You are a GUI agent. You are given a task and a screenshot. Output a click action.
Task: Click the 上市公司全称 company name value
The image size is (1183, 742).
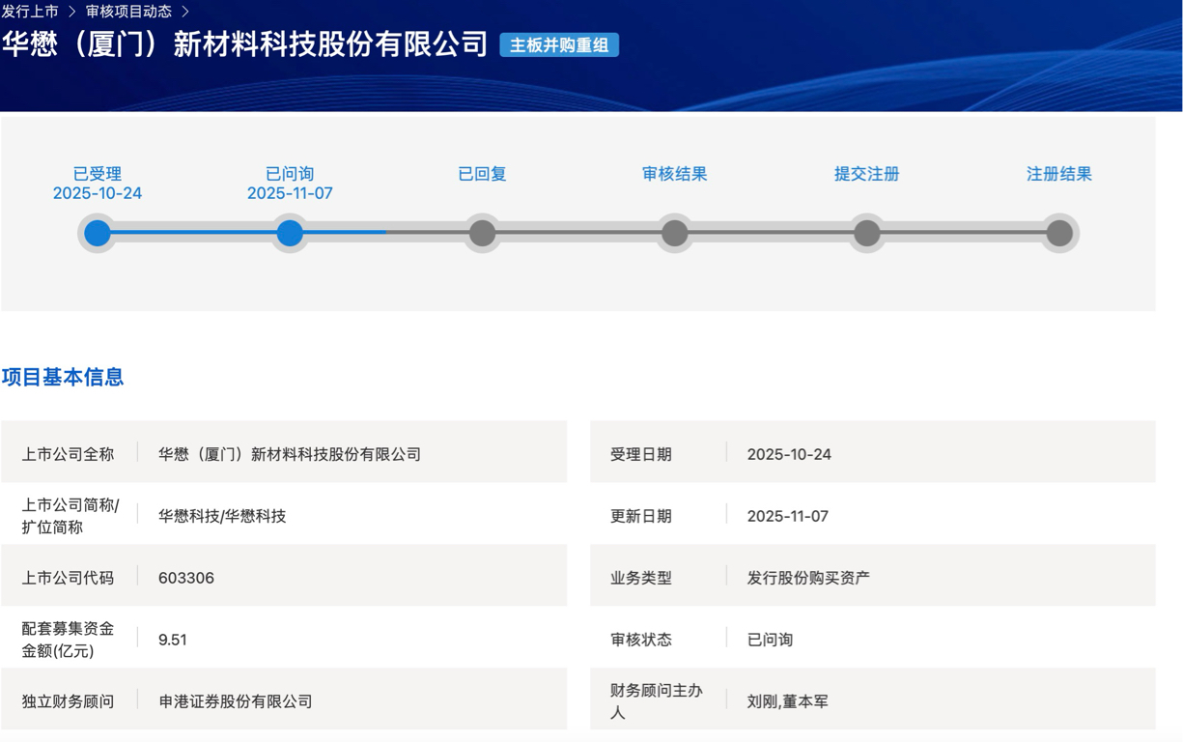coord(290,454)
